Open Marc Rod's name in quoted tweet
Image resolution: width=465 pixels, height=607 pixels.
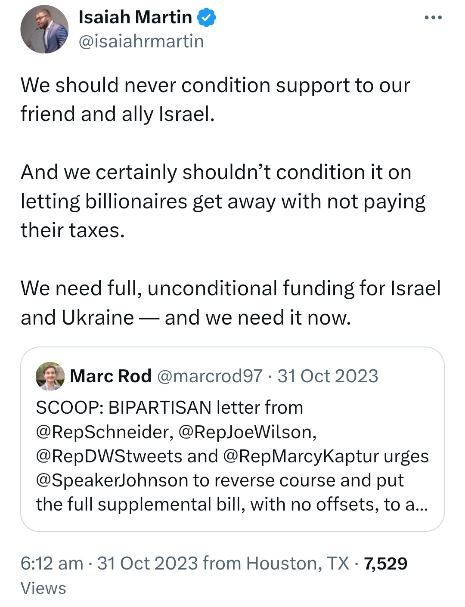(x=111, y=376)
